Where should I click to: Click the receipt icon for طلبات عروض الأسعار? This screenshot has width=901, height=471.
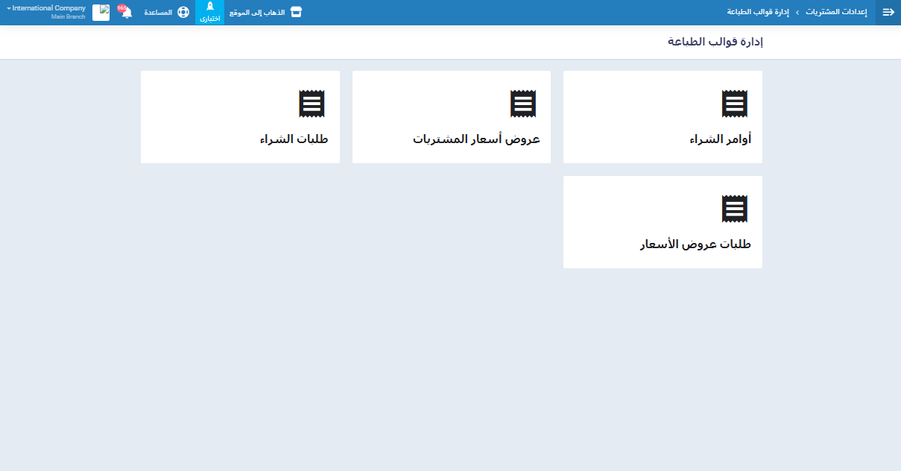coord(734,209)
